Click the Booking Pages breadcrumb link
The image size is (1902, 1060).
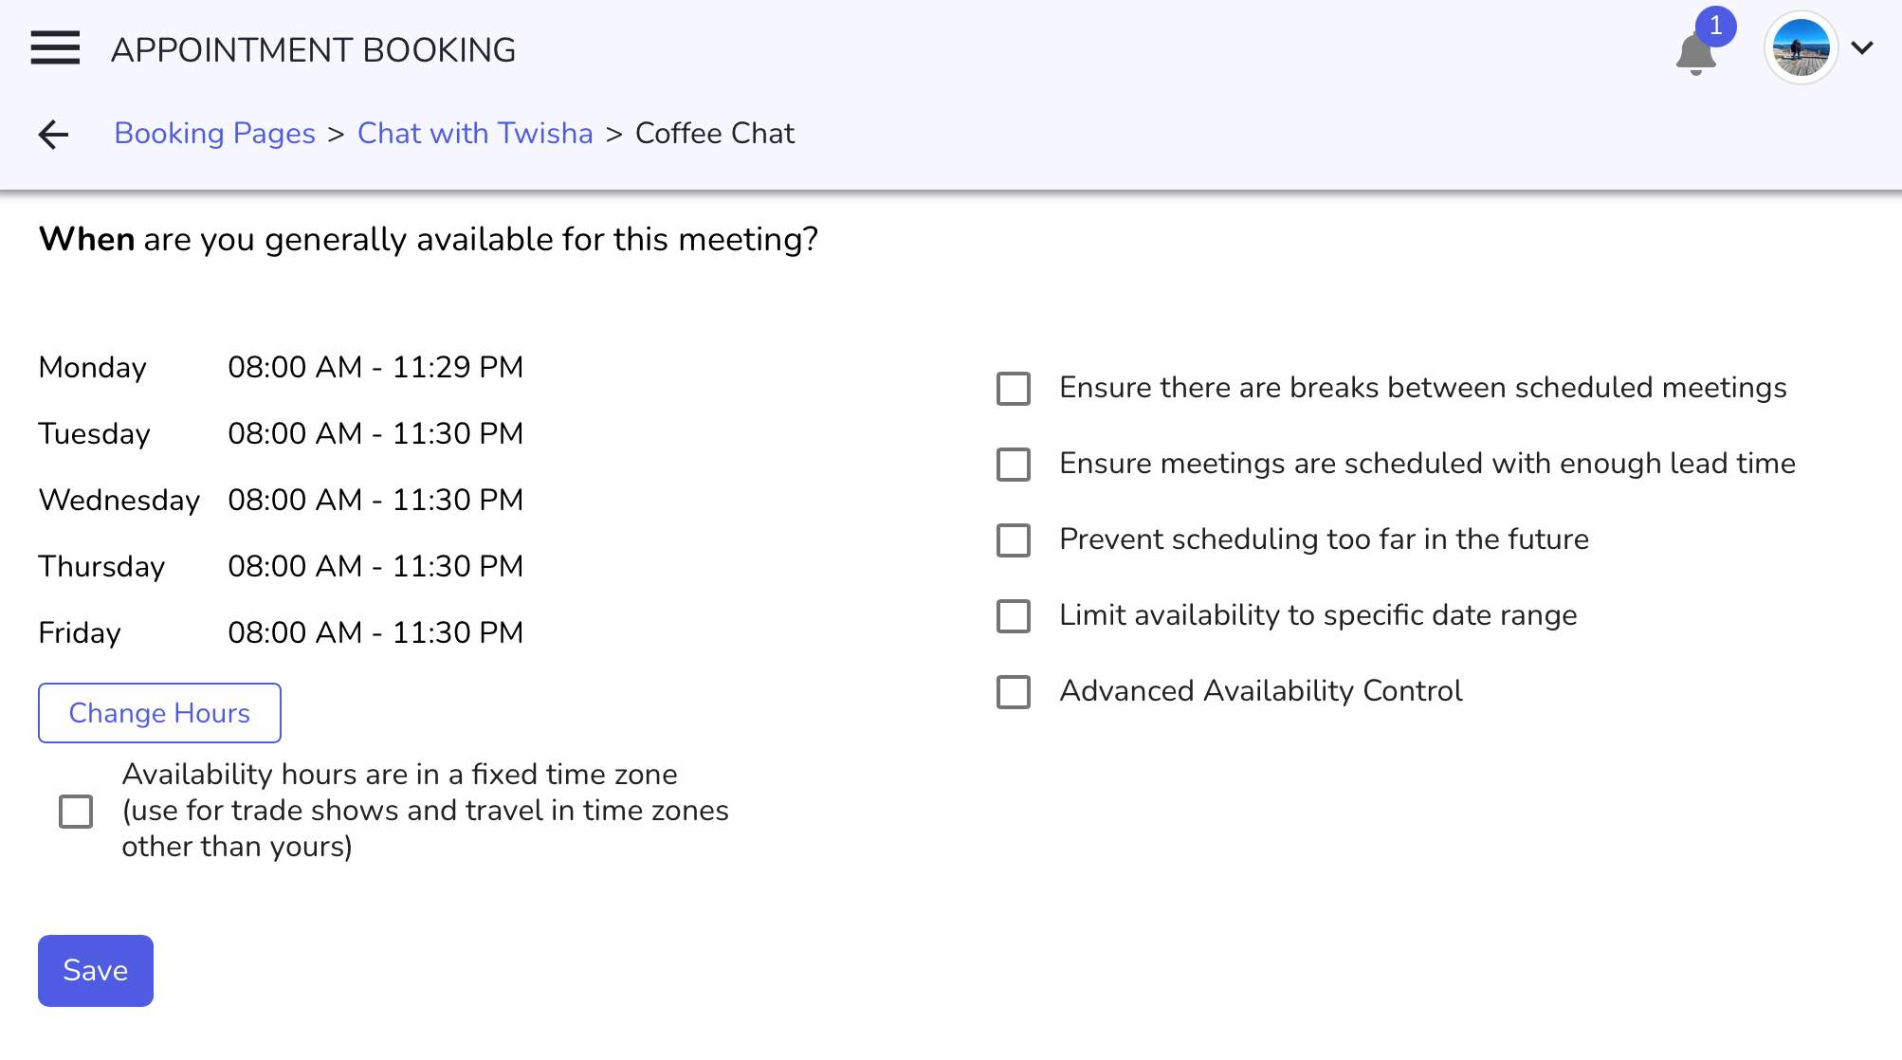click(214, 132)
